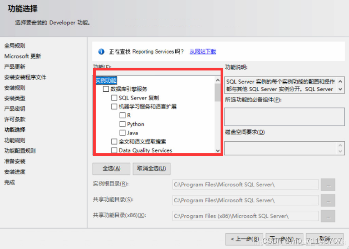The width and height of the screenshot is (349, 249).
Task: Click the 功能说明 description text box
Action: (x=285, y=85)
